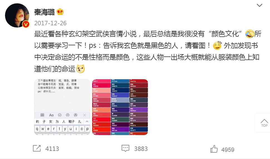The height and width of the screenshot is (159, 270).
Task: Open the 2017-12-26 post timestamp
Action: (x=50, y=23)
